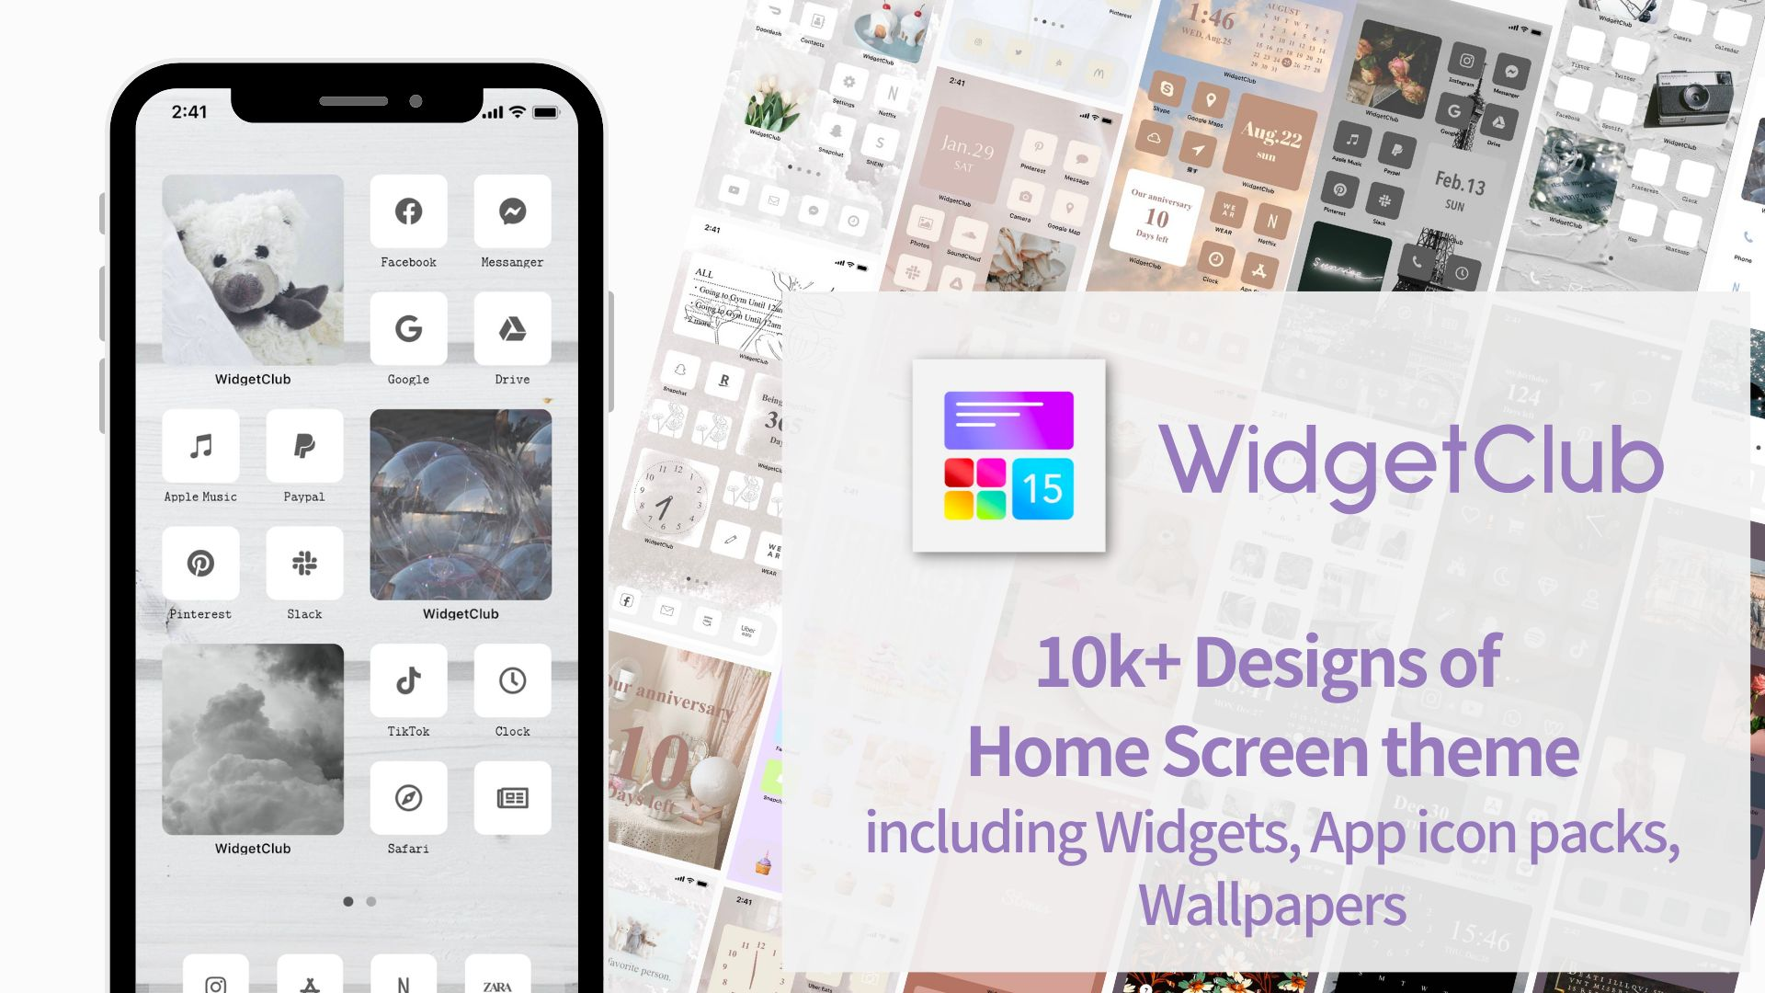
Task: Select the Google app icon
Action: [x=408, y=327]
